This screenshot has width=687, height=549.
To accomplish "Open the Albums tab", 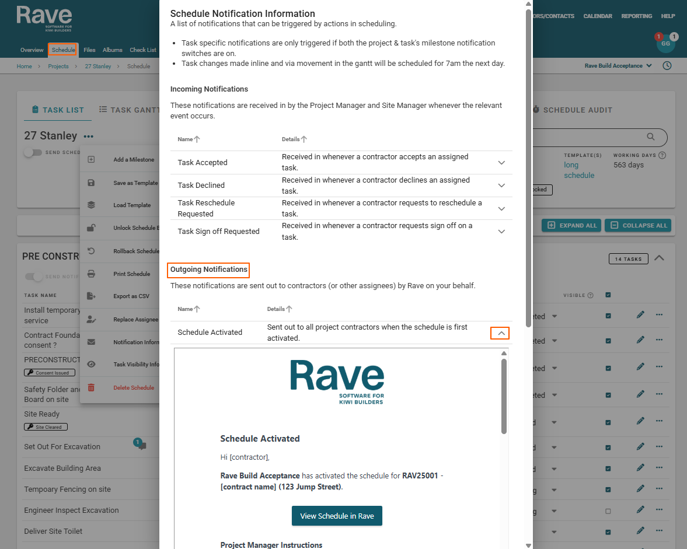I will click(x=113, y=50).
